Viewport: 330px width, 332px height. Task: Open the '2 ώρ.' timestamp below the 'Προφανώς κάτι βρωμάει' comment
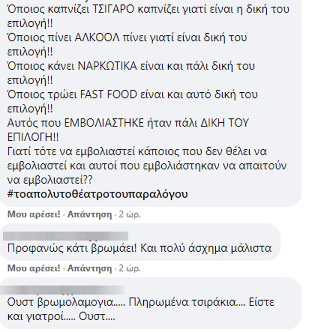(x=130, y=268)
